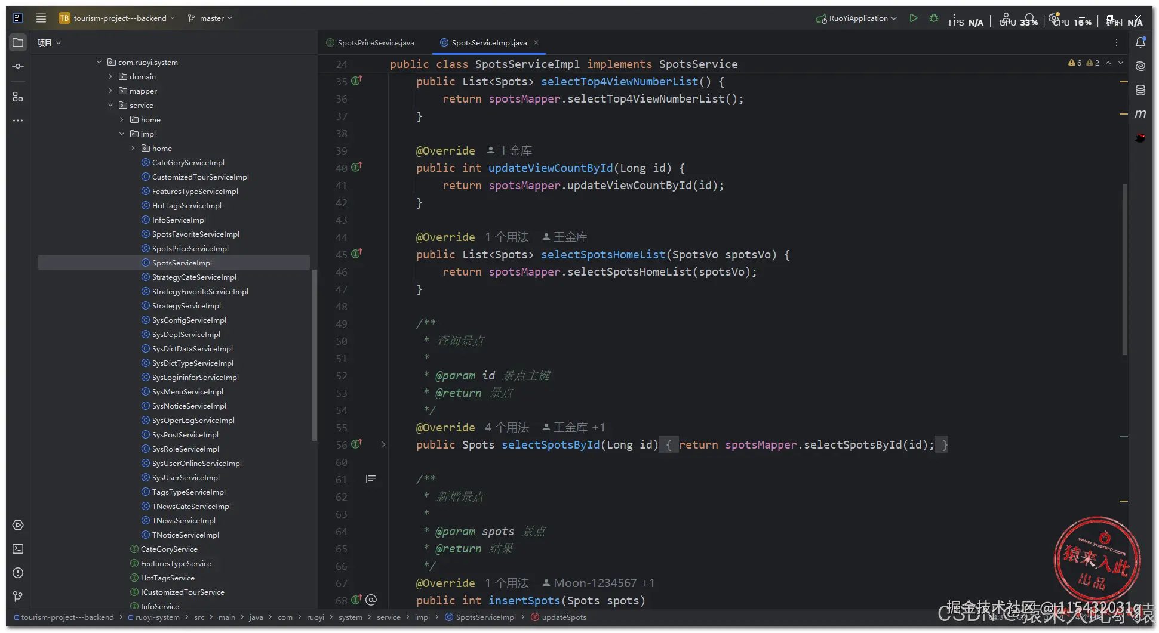The image size is (1159, 633).
Task: Open the Terminal tool window
Action: [x=18, y=549]
